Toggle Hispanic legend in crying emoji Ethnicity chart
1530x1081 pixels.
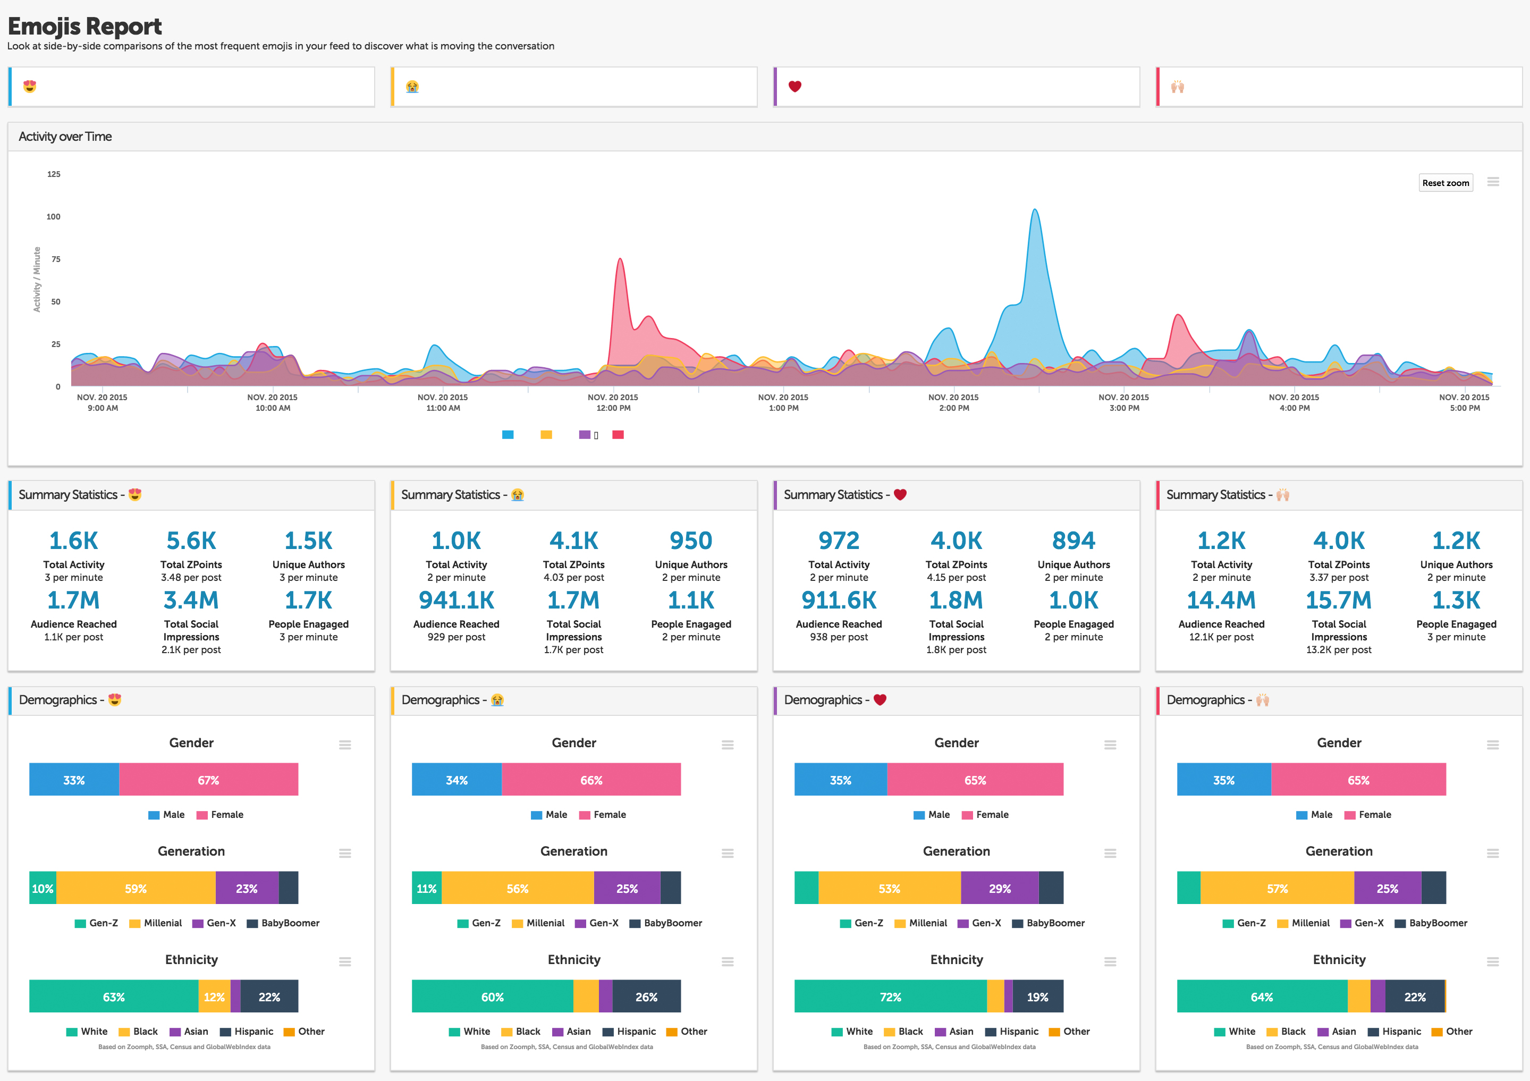629,1032
